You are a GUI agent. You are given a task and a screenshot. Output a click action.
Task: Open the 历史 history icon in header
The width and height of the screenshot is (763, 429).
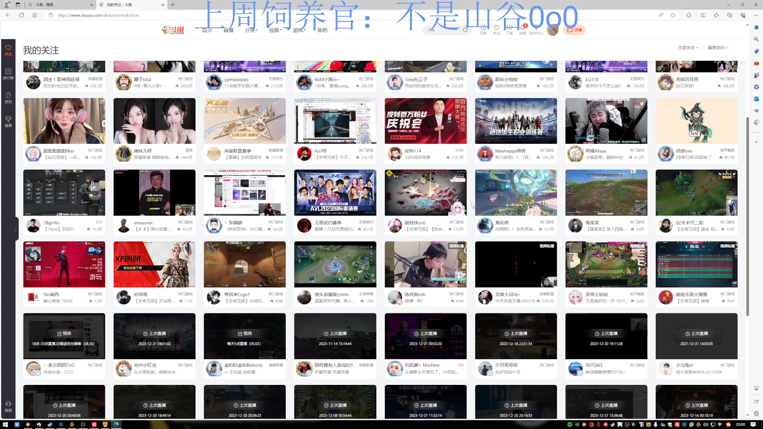[x=483, y=30]
